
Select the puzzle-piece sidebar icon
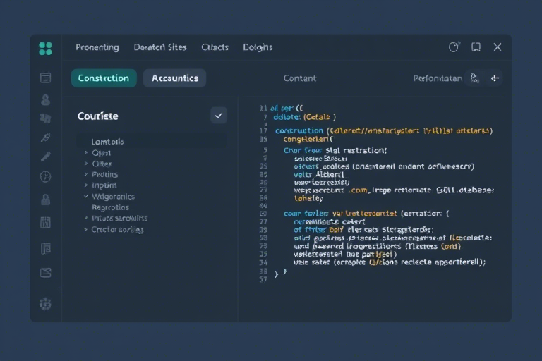46,118
